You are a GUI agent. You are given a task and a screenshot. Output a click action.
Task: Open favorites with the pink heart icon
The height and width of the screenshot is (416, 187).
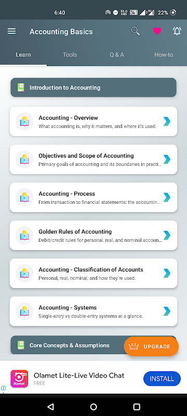coord(157,31)
